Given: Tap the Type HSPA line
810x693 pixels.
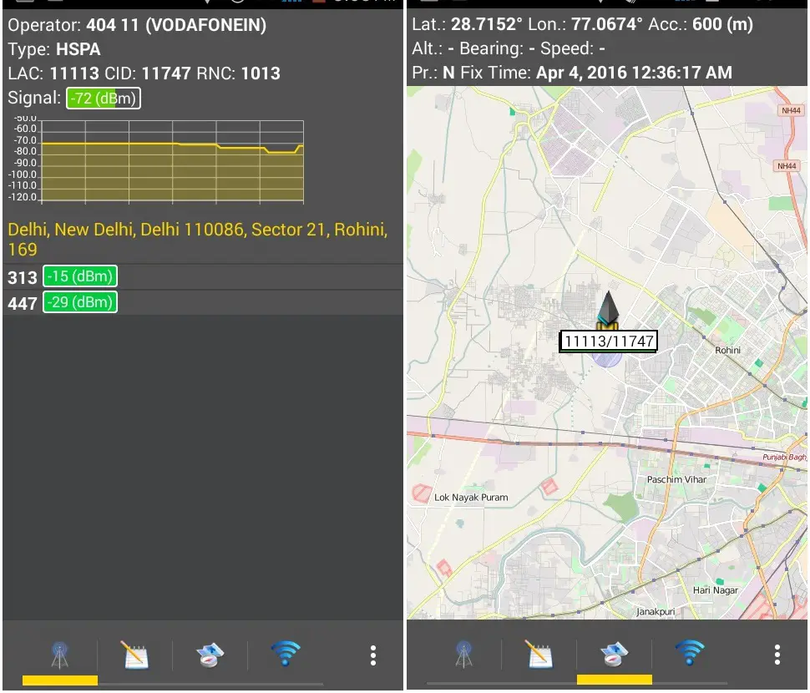Looking at the screenshot, I should (x=54, y=49).
